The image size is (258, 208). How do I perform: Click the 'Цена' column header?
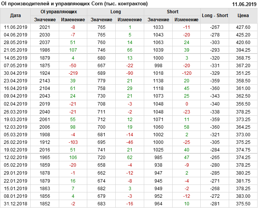point(243,16)
